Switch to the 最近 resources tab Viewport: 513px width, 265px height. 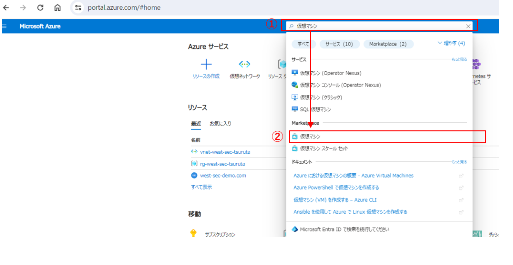click(x=196, y=124)
